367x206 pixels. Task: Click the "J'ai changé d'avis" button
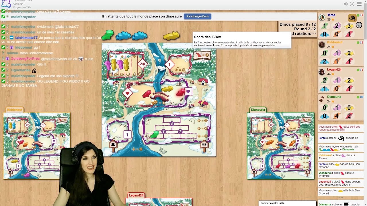click(x=198, y=16)
